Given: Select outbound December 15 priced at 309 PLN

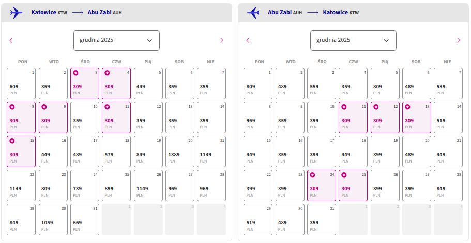Looking at the screenshot, I should (21, 152).
